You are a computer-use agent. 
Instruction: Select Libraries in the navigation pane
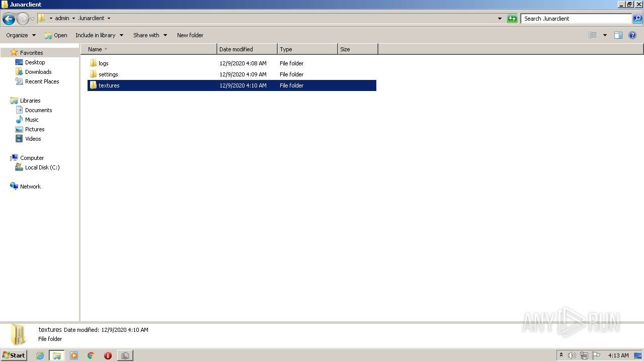tap(30, 101)
